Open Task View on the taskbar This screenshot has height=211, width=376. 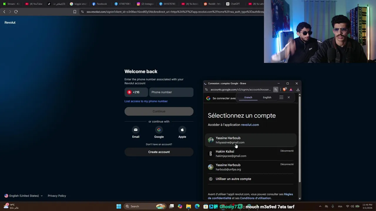coord(172,206)
